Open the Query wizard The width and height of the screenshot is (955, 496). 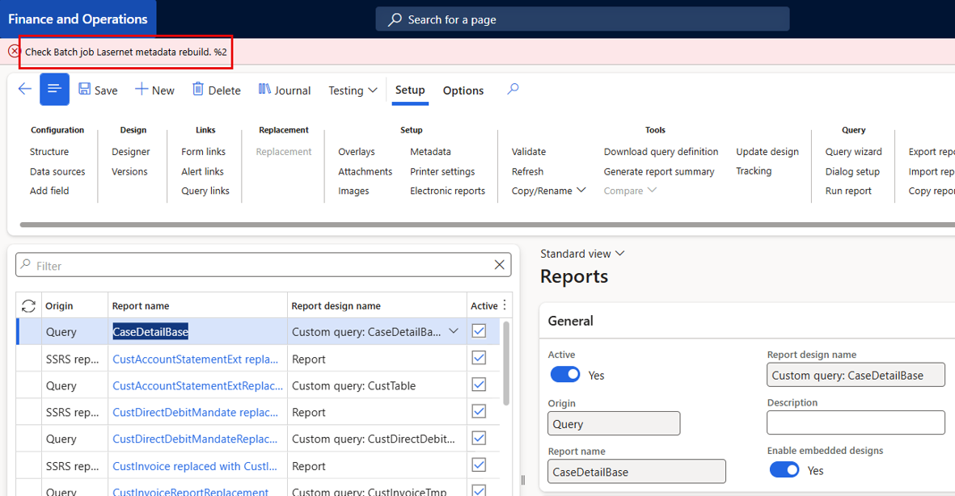pyautogui.click(x=853, y=152)
